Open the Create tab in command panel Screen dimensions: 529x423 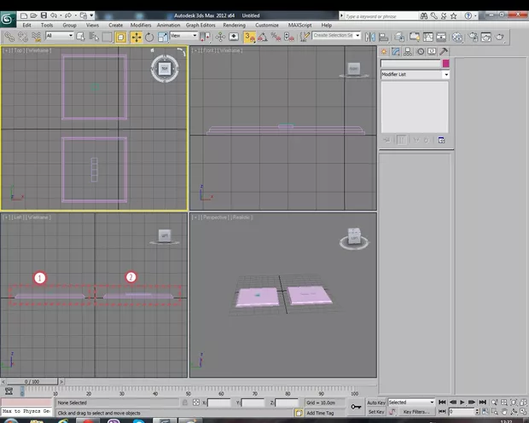coord(386,51)
